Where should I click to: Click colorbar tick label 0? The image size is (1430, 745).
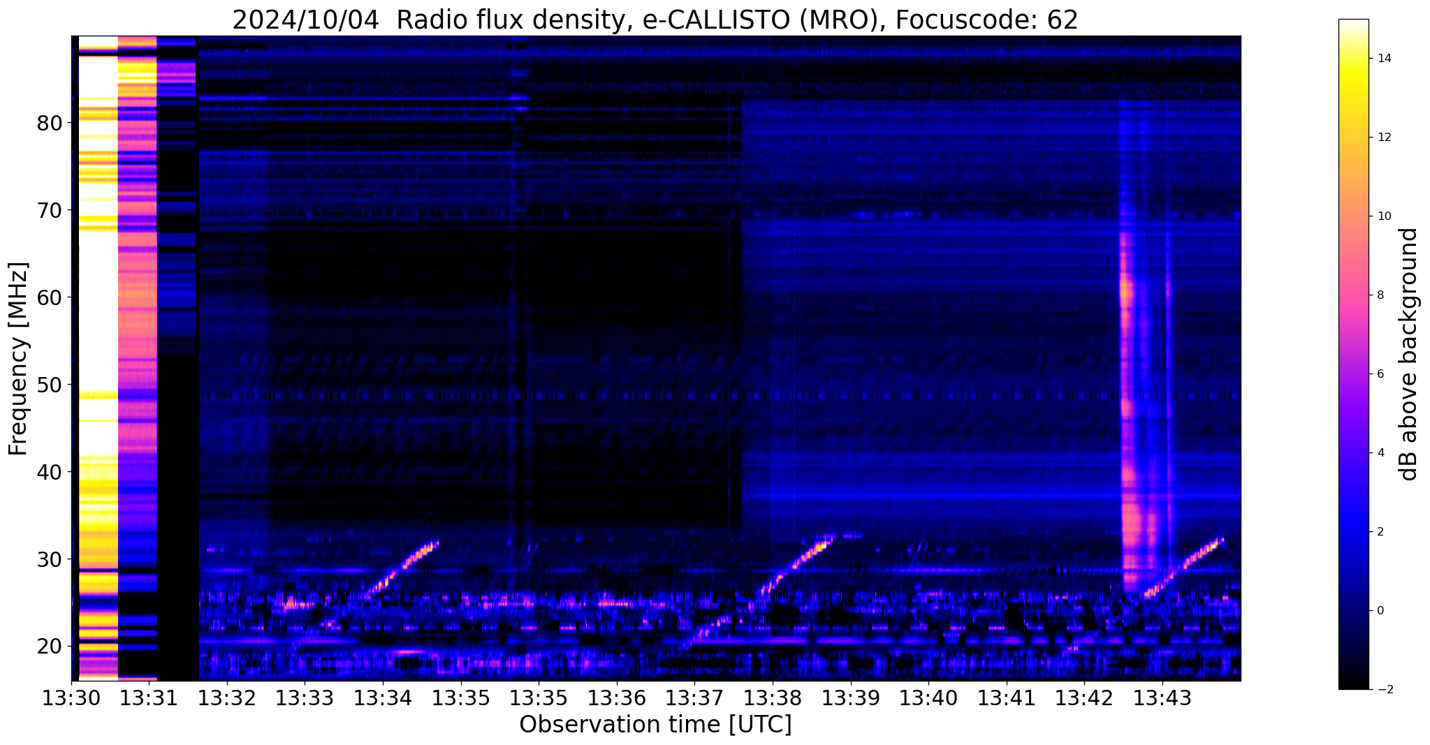1380,611
